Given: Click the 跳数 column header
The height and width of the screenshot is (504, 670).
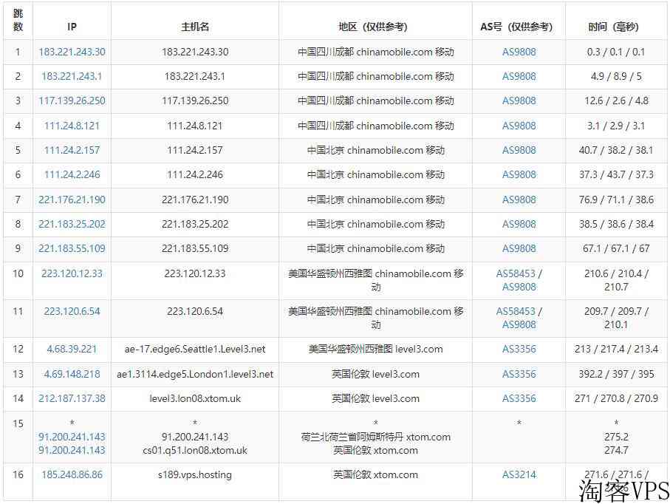Looking at the screenshot, I should pyautogui.click(x=18, y=20).
